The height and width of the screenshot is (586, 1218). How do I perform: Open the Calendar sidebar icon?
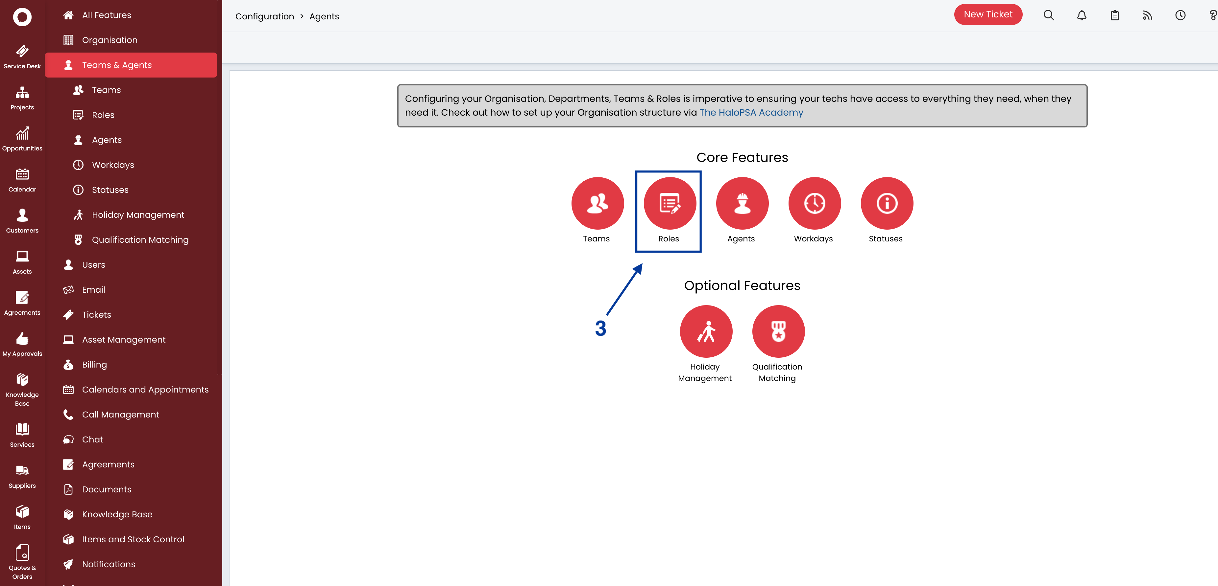click(22, 179)
